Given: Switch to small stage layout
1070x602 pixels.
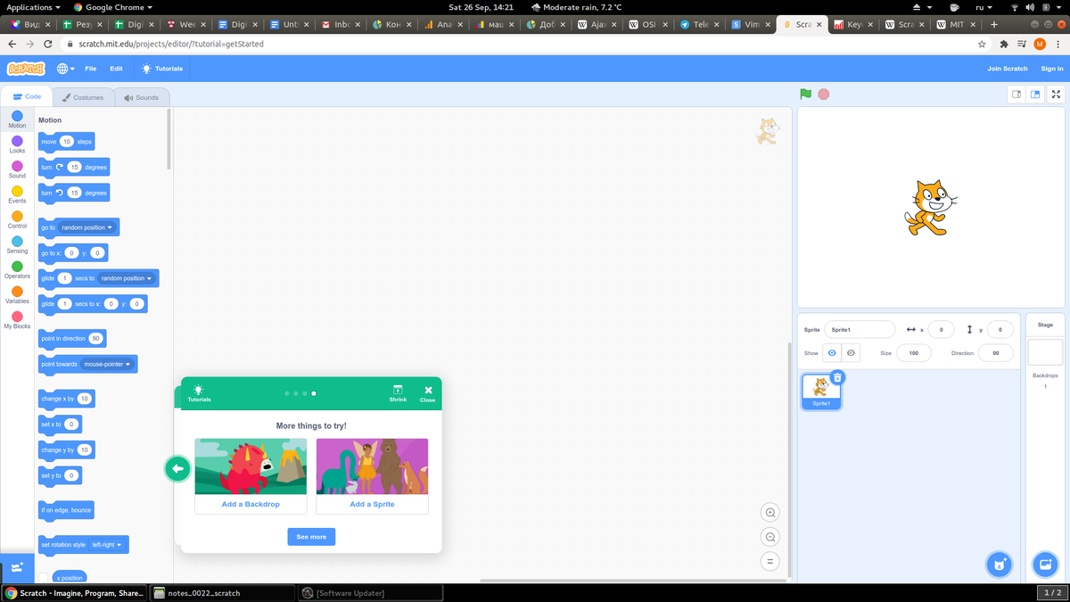Looking at the screenshot, I should [x=1016, y=94].
